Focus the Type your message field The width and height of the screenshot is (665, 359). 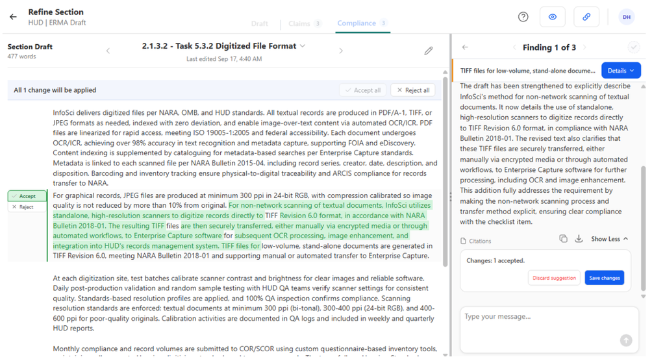coord(549,330)
